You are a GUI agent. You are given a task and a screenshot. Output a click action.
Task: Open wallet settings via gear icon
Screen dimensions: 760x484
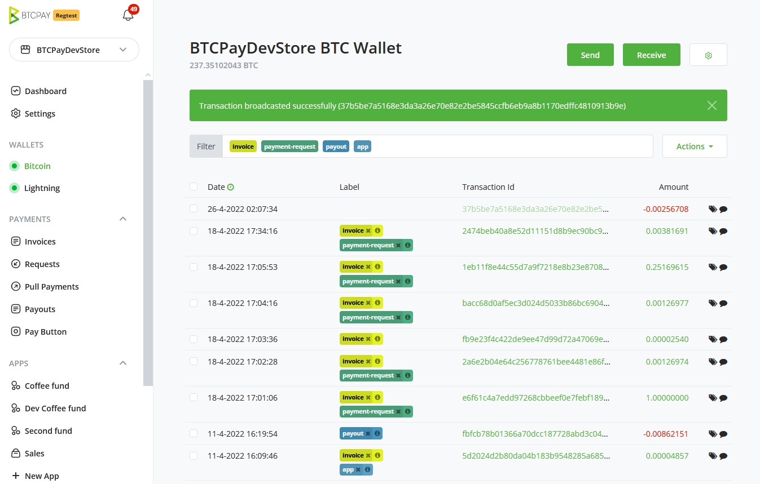tap(708, 55)
